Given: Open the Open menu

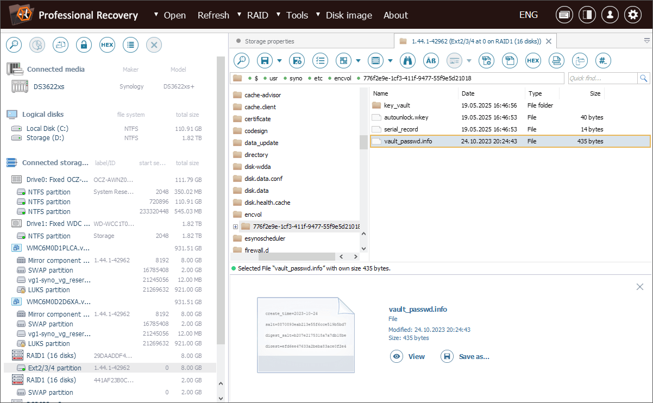Looking at the screenshot, I should click(175, 15).
